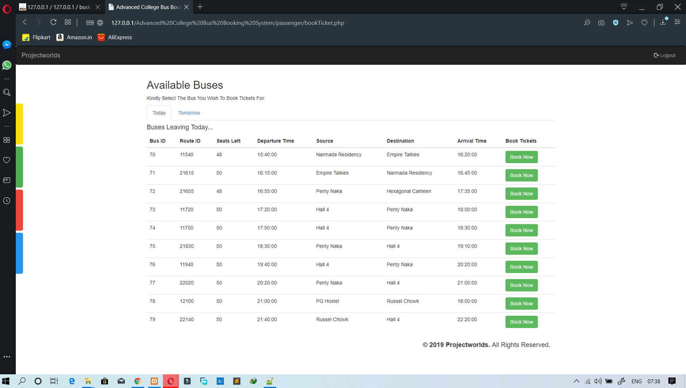Switch to the Tomorrow tab
This screenshot has height=388, width=686.
click(189, 113)
